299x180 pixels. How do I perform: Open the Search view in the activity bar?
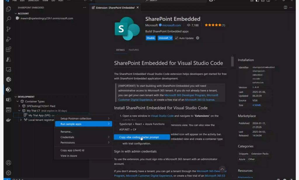[x=8, y=19]
